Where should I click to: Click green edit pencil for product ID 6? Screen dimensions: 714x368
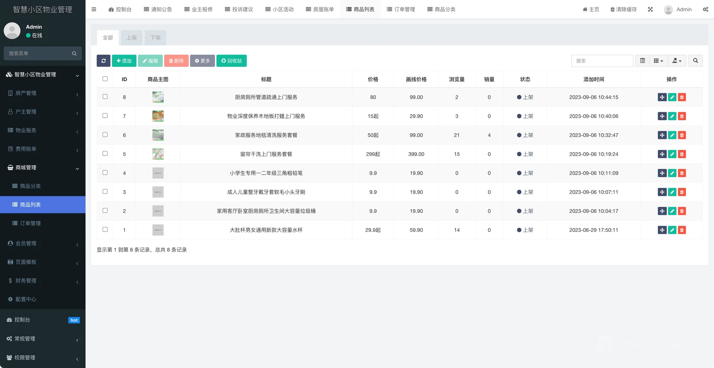(x=672, y=135)
